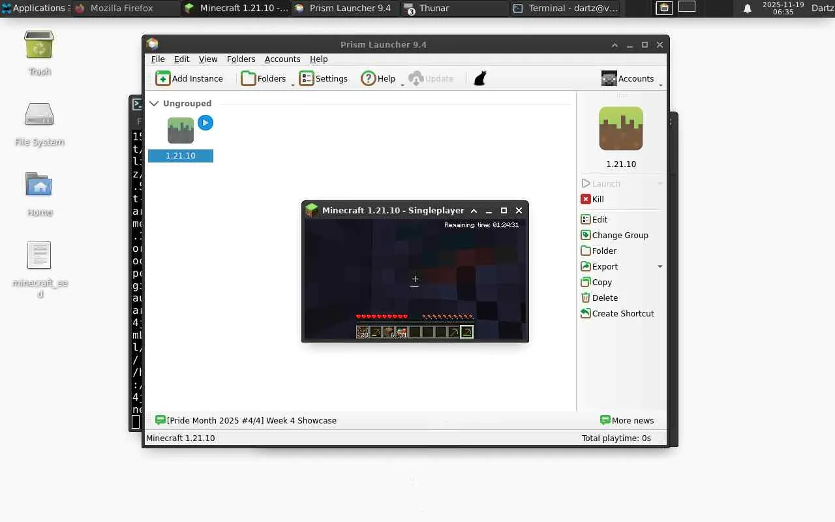
Task: Click the blue running indicator on 1.21.10 instance
Action: point(205,123)
